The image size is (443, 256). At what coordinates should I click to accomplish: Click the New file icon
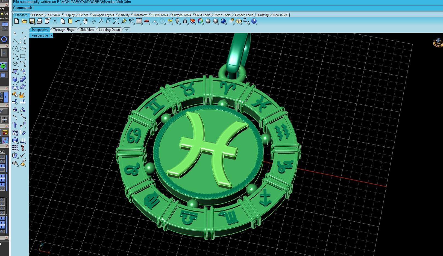click(16, 21)
